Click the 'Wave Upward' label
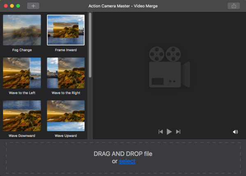Image resolution: width=246 pixels, height=176 pixels. 66,136
